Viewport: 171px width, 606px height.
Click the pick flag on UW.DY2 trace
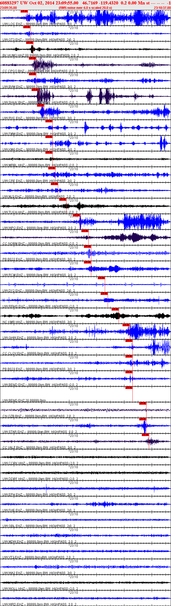pyautogui.click(x=101, y=278)
